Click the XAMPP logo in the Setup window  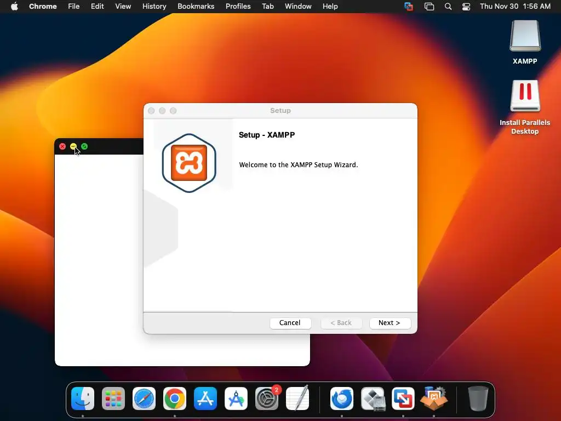[x=189, y=163]
